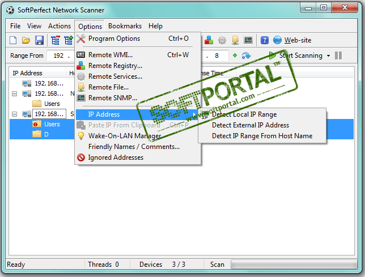Open the Start Scanning dropdown arrow

(x=328, y=56)
